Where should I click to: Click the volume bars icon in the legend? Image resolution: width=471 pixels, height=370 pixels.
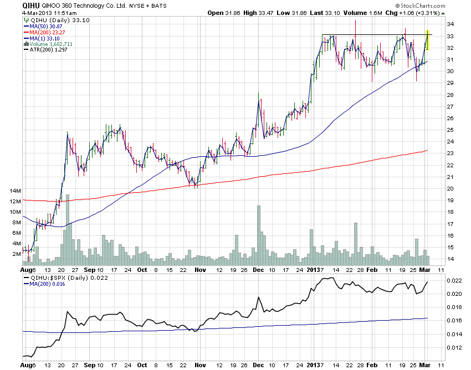[x=26, y=44]
